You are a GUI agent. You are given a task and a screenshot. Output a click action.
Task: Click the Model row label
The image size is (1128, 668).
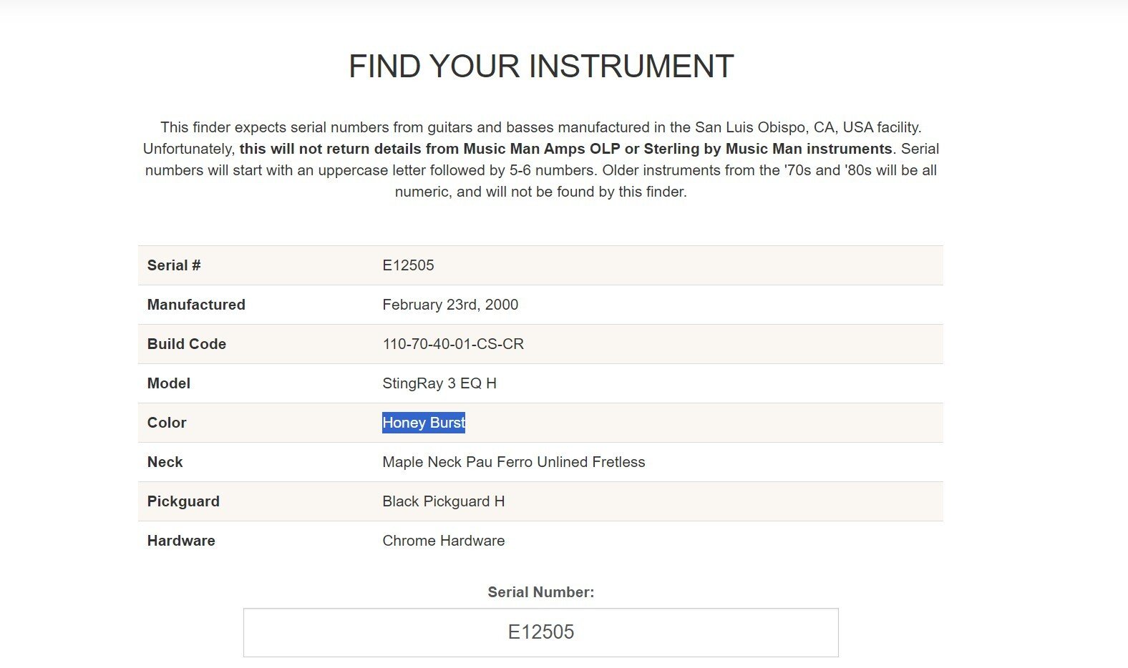coord(169,383)
